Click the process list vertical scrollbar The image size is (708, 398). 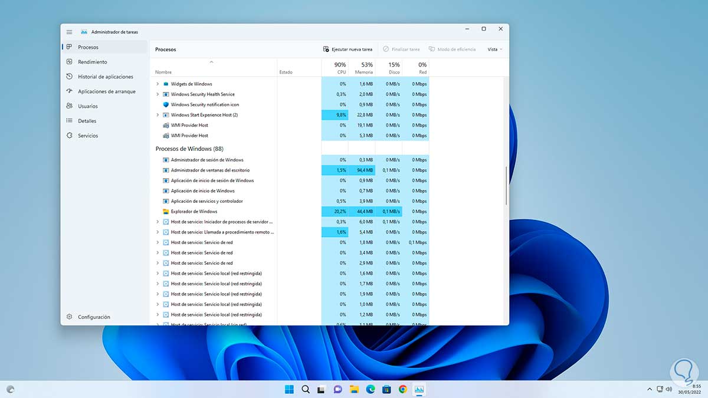point(506,186)
